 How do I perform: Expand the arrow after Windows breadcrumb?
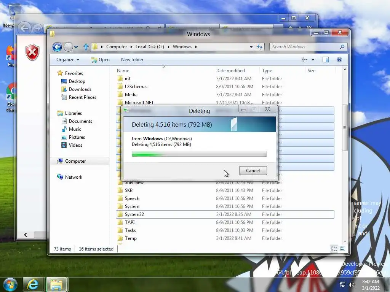click(x=196, y=47)
